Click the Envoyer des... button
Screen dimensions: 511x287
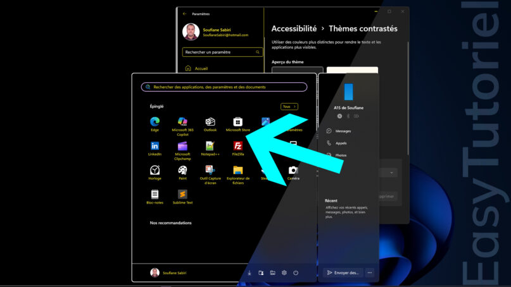[343, 272]
